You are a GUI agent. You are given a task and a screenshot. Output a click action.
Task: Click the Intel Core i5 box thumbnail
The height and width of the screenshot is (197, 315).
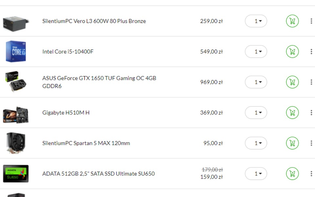15,52
